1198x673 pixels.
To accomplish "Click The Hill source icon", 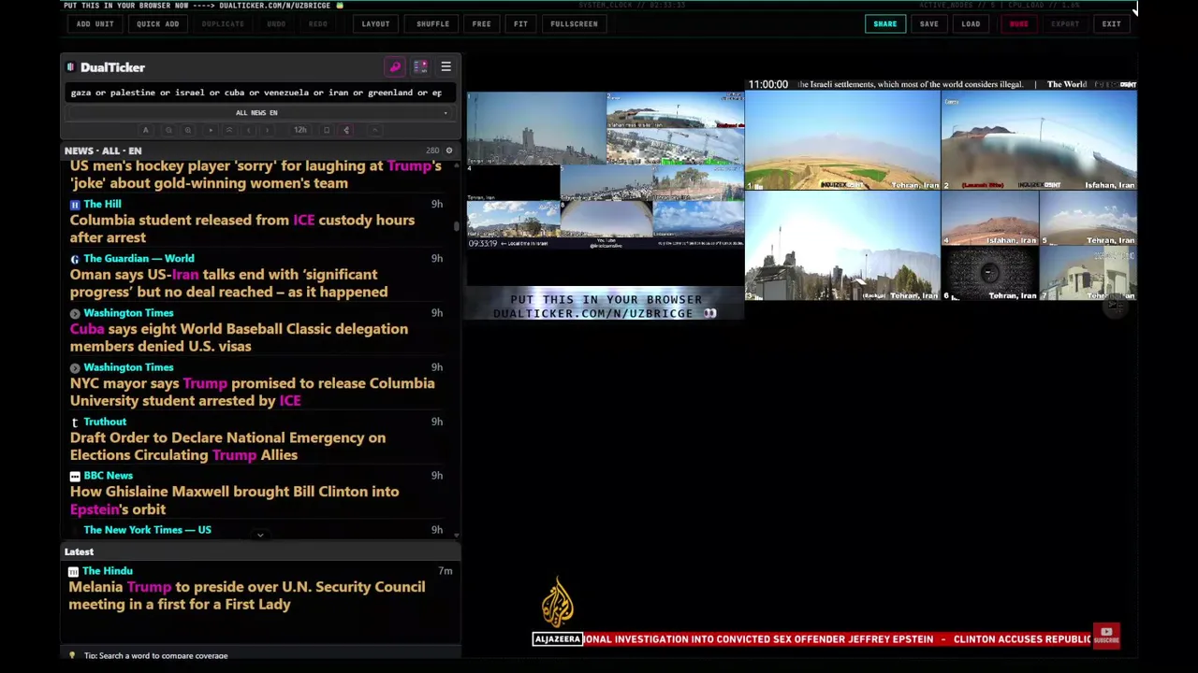I will click(75, 204).
